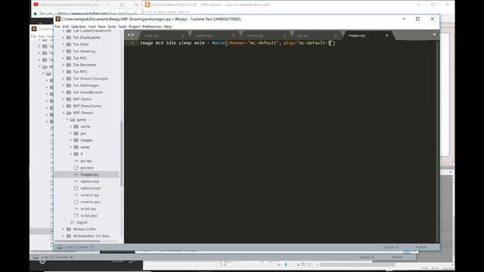Expand the Tut-Hints folder arrow
The height and width of the screenshot is (272, 484).
tap(64, 44)
